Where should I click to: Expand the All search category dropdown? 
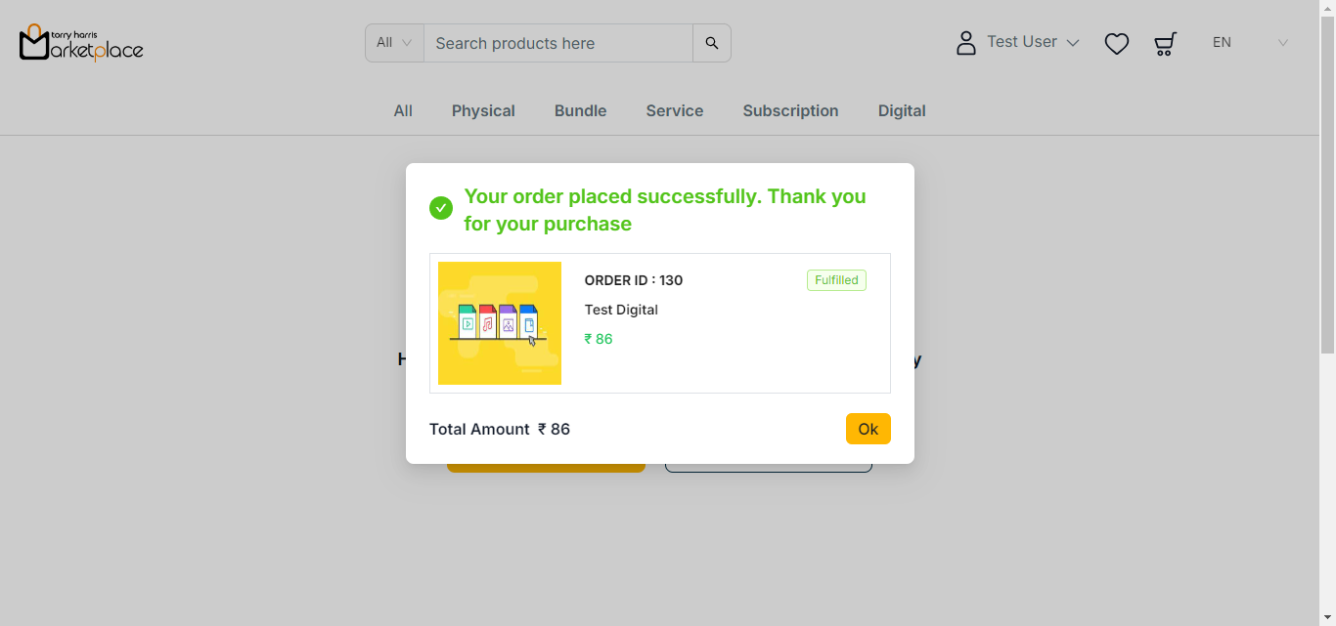click(394, 43)
